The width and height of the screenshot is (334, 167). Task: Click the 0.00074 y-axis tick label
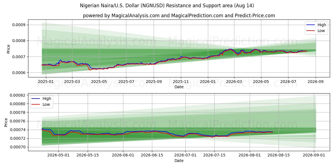click(x=18, y=130)
